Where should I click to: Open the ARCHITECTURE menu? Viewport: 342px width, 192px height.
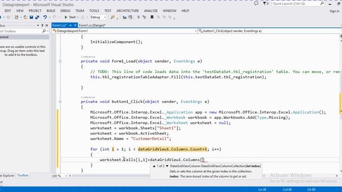click(x=128, y=11)
